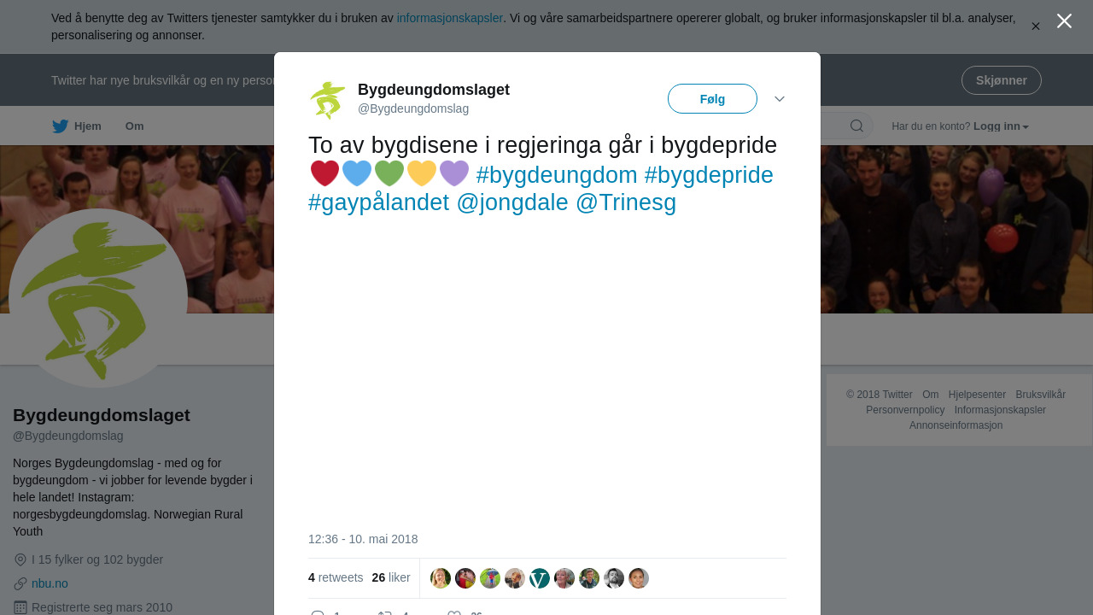Dismiss the cookie notice with small X
Viewport: 1093px width, 615px height.
[1035, 26]
